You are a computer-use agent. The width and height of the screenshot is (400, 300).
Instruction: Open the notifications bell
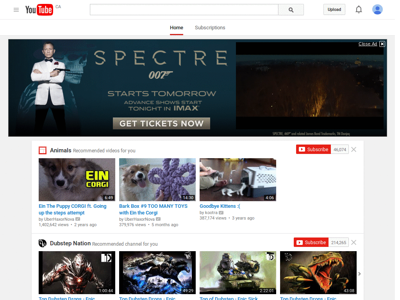[359, 9]
